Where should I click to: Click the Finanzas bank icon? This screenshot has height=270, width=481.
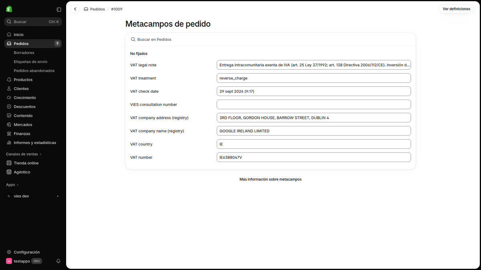pyautogui.click(x=9, y=134)
